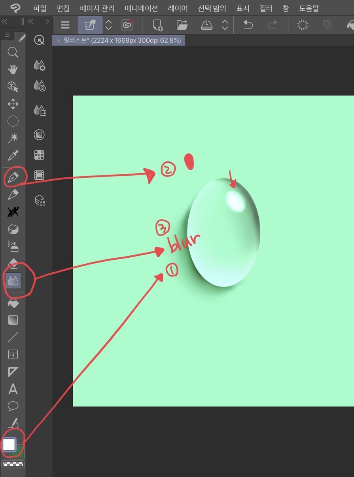354x477 pixels.
Task: Open the 편집 menu
Action: [x=63, y=8]
